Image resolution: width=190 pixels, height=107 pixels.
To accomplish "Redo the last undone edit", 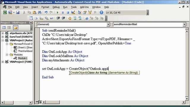I will tap(51, 12).
